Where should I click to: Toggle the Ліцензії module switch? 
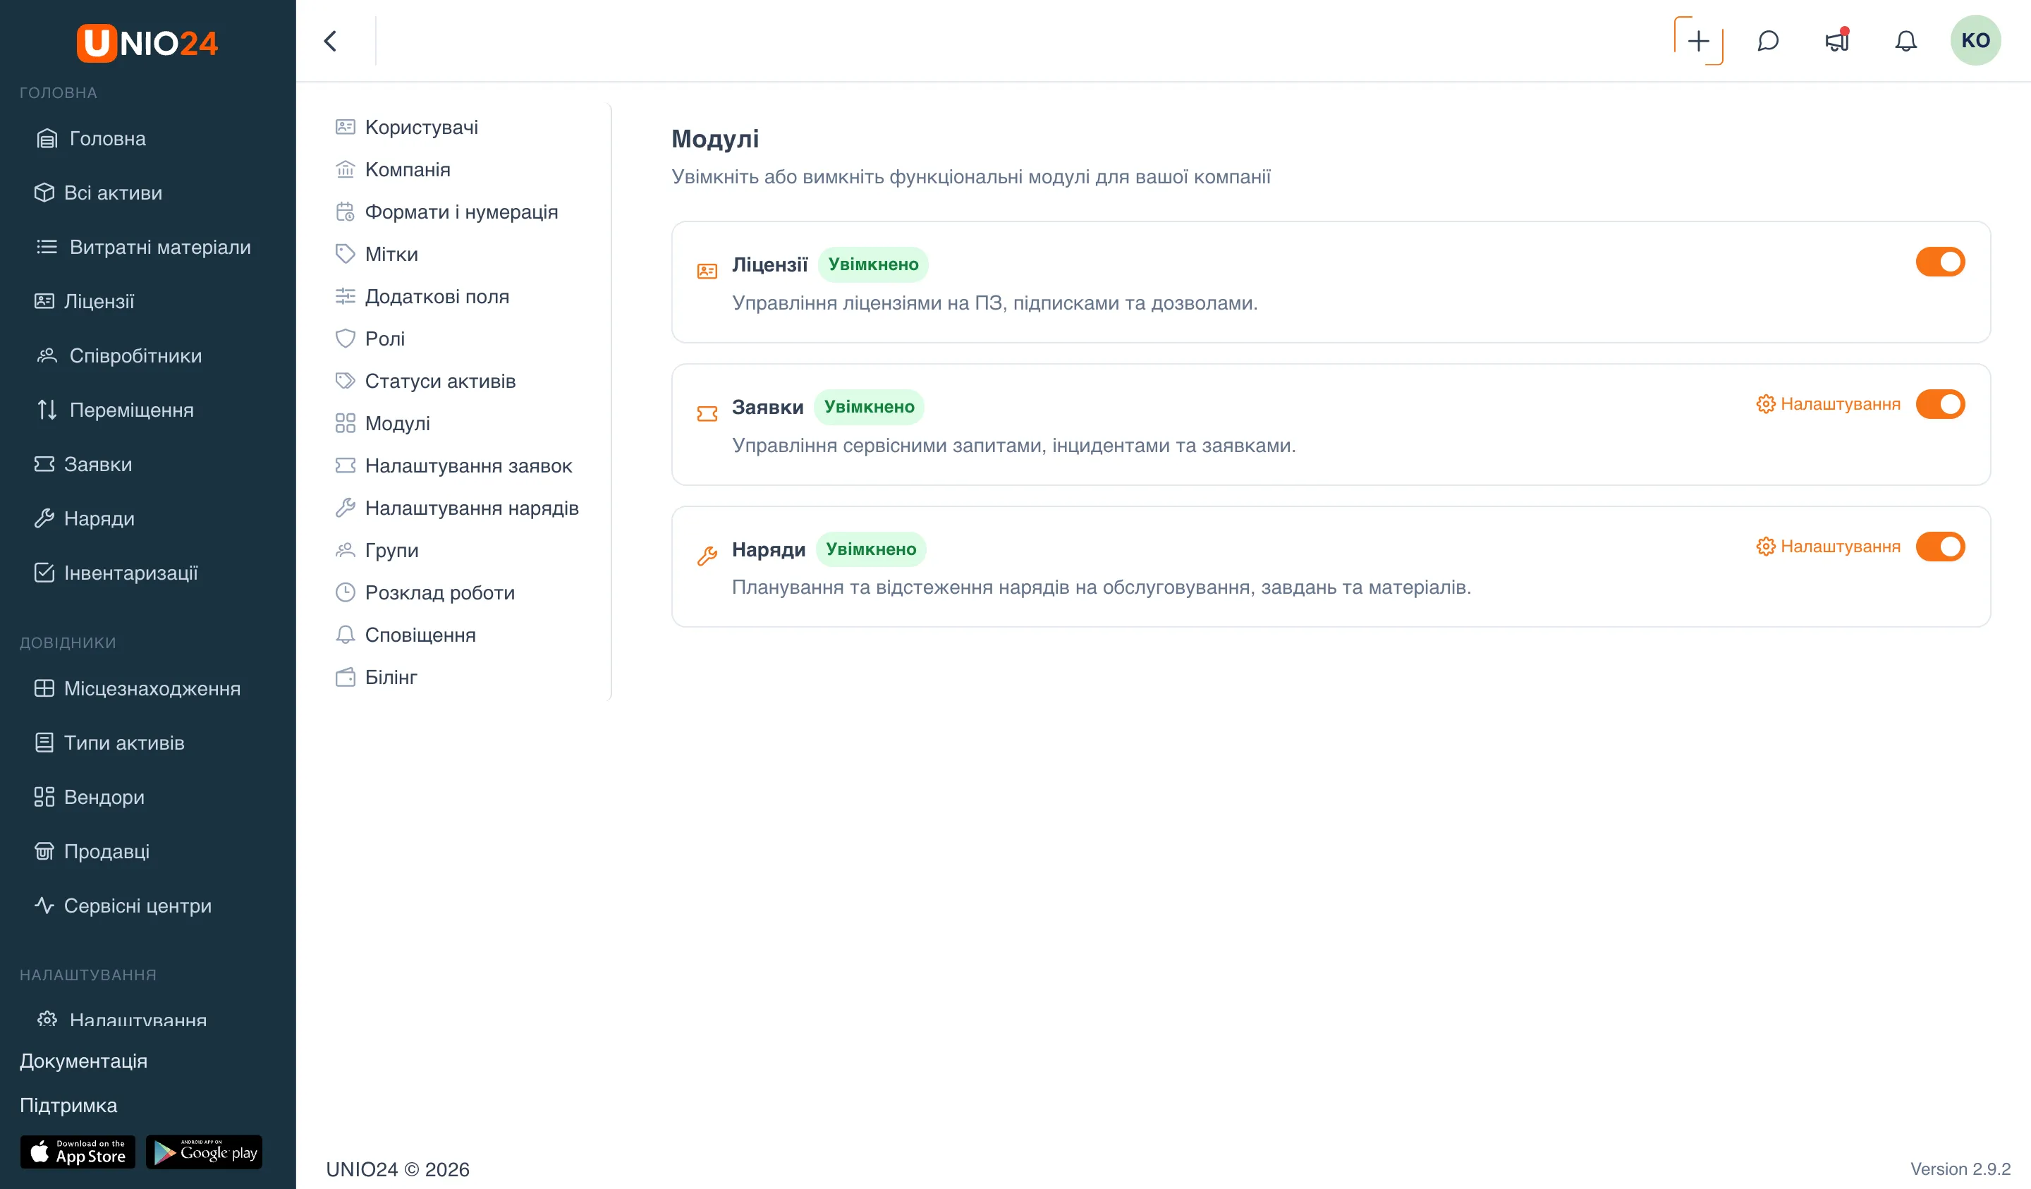pos(1941,262)
